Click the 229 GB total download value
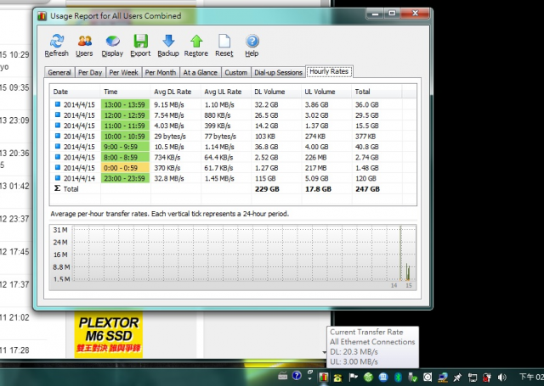 pos(267,189)
